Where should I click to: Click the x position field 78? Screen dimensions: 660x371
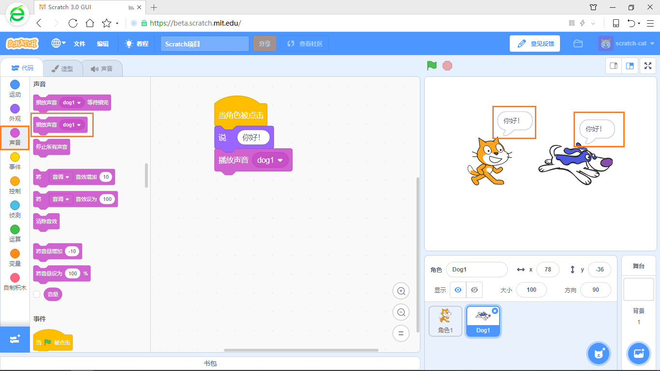(x=548, y=270)
